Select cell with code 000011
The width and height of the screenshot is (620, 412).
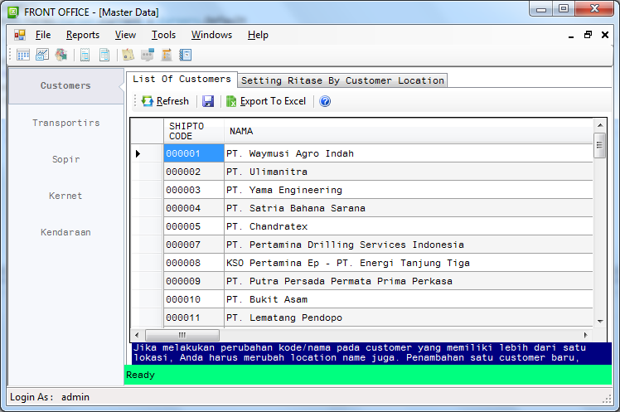194,317
